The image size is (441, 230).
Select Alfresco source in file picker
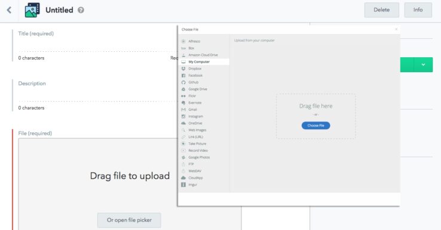(204, 41)
